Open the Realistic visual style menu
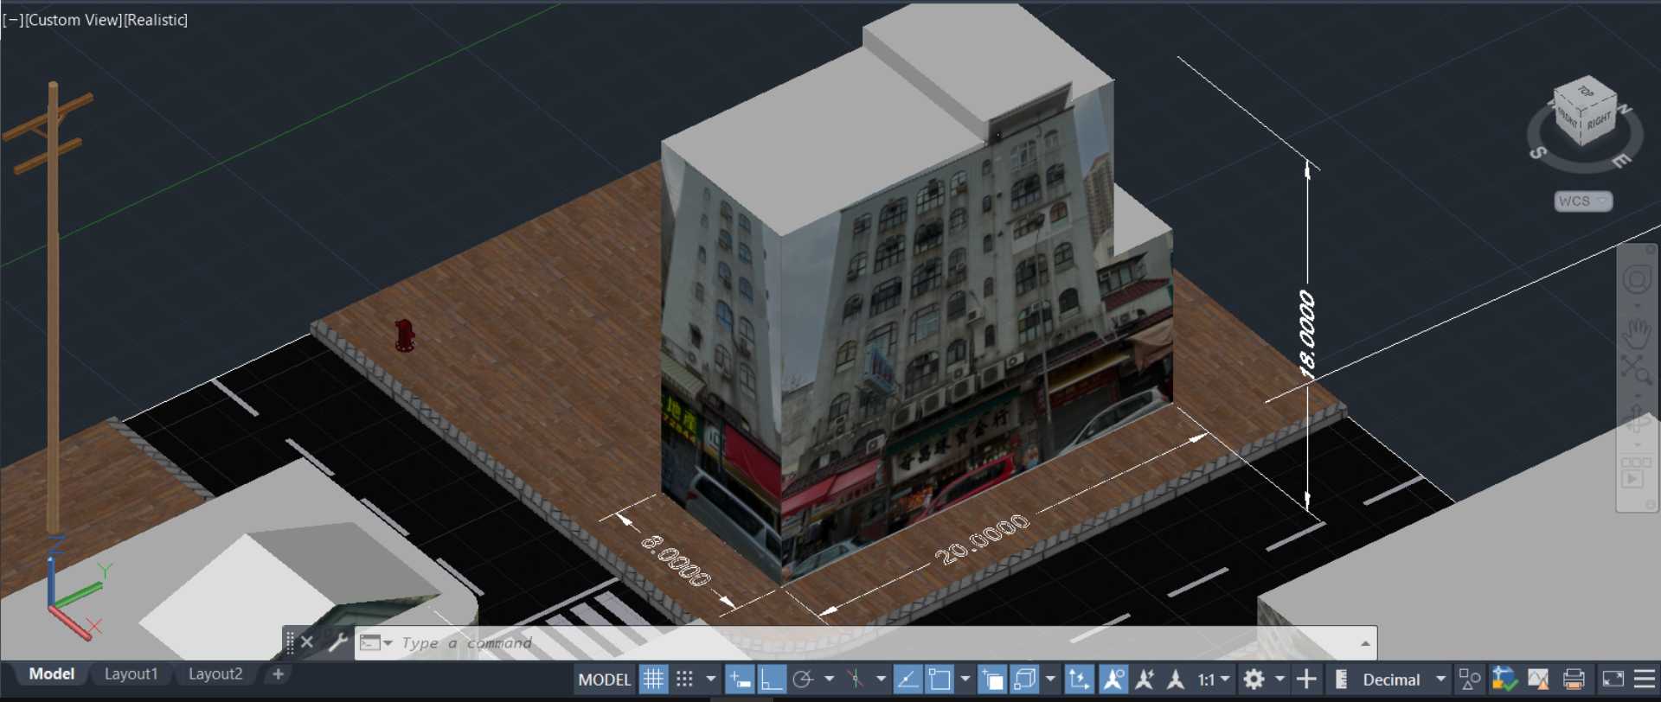This screenshot has height=702, width=1661. (x=156, y=20)
